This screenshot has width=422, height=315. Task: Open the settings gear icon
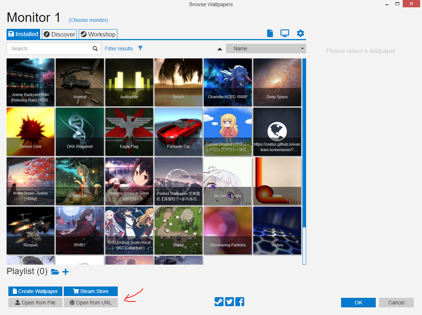coord(300,33)
